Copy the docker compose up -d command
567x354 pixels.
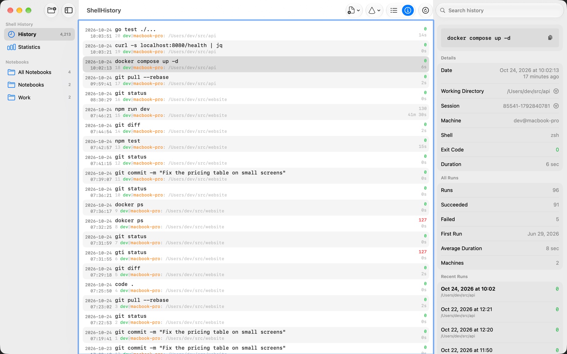550,38
